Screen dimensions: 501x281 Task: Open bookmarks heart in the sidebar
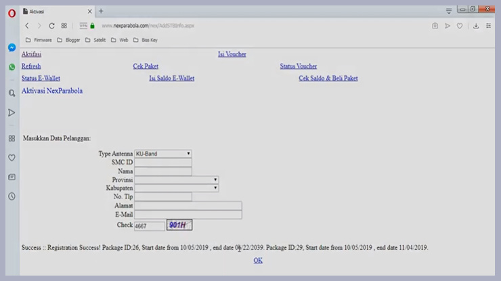tap(12, 158)
